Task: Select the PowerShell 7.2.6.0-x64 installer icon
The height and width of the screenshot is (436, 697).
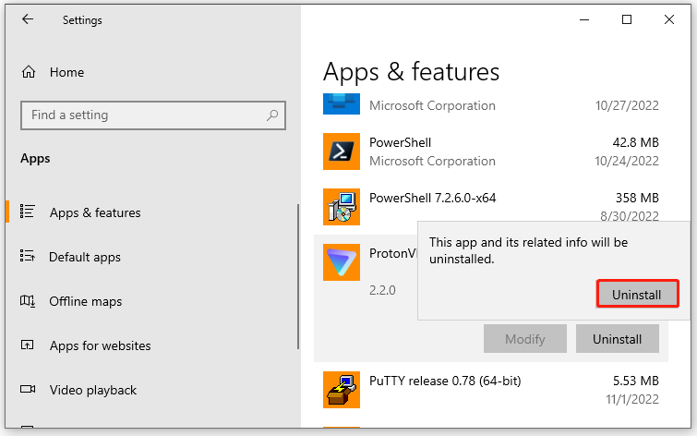Action: click(342, 207)
